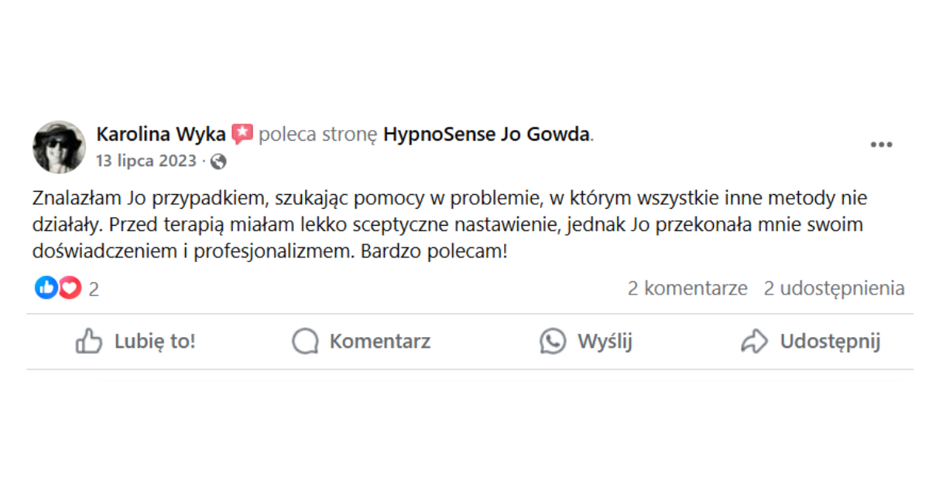Go to the HypnoSense Jo Gowda page
This screenshot has width=929, height=487.
487,135
